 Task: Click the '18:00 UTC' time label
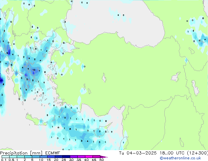172,153
